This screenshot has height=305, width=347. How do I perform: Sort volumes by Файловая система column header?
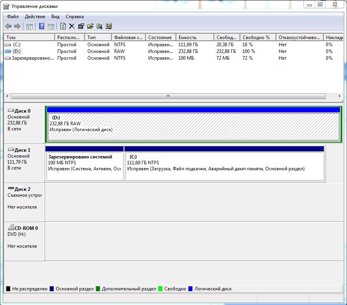128,37
